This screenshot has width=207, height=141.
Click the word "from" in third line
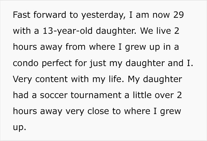point(75,47)
